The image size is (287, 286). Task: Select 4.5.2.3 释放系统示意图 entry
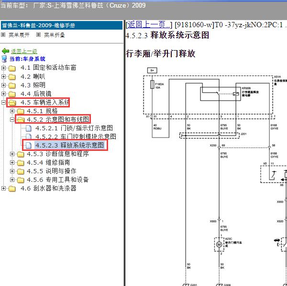[69, 145]
